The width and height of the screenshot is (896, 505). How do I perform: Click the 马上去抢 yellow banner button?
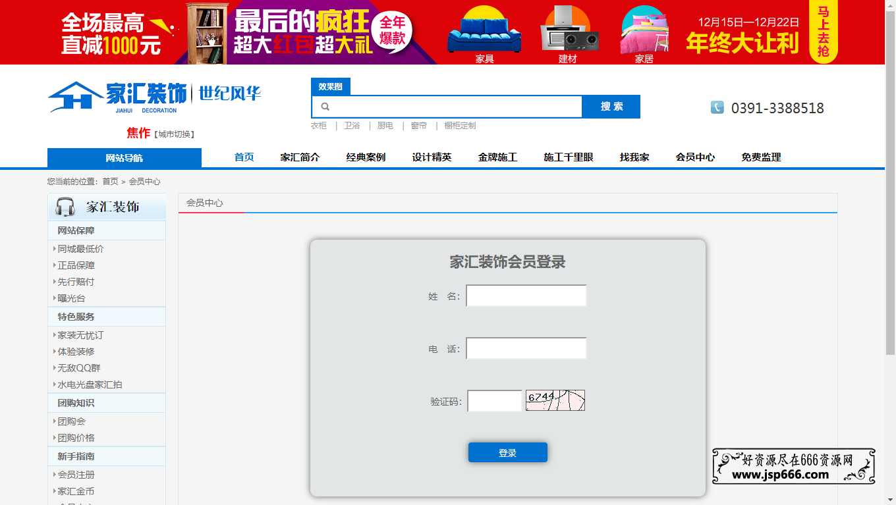pyautogui.click(x=823, y=32)
